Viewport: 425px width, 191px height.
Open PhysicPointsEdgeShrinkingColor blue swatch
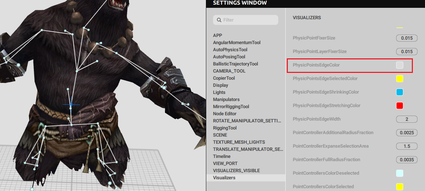coord(399,92)
